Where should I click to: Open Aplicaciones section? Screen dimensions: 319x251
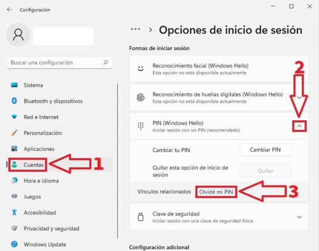tap(39, 149)
